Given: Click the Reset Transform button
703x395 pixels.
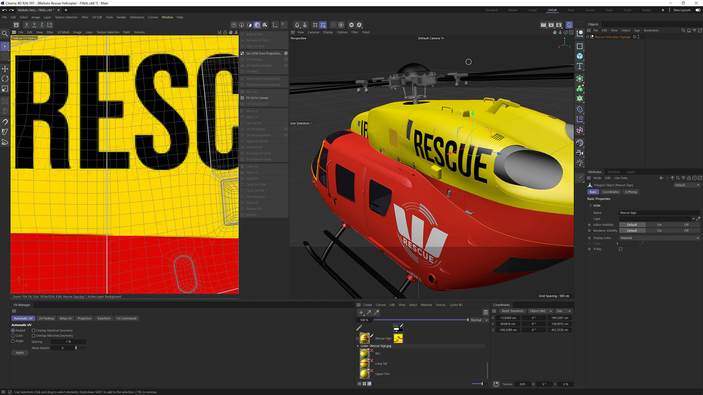Looking at the screenshot, I should pos(512,311).
